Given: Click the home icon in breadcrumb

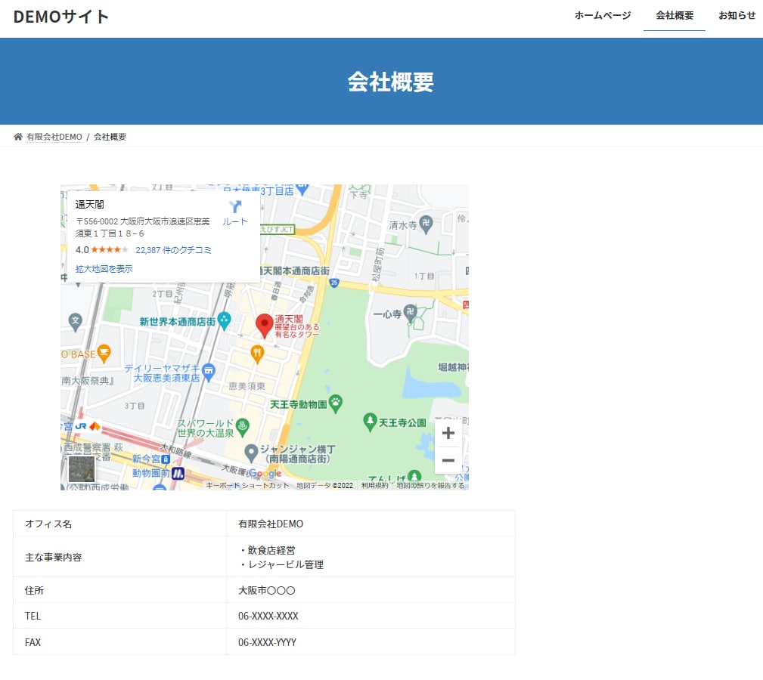Looking at the screenshot, I should point(18,137).
